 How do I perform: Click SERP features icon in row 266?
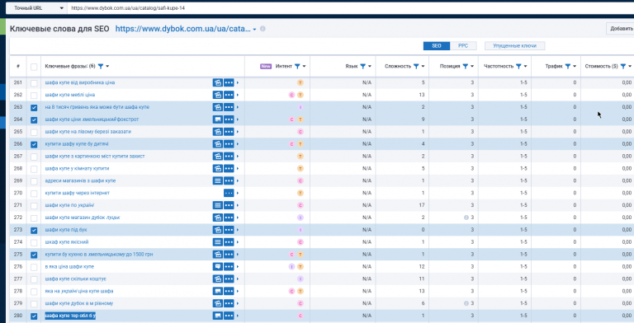[x=218, y=144]
